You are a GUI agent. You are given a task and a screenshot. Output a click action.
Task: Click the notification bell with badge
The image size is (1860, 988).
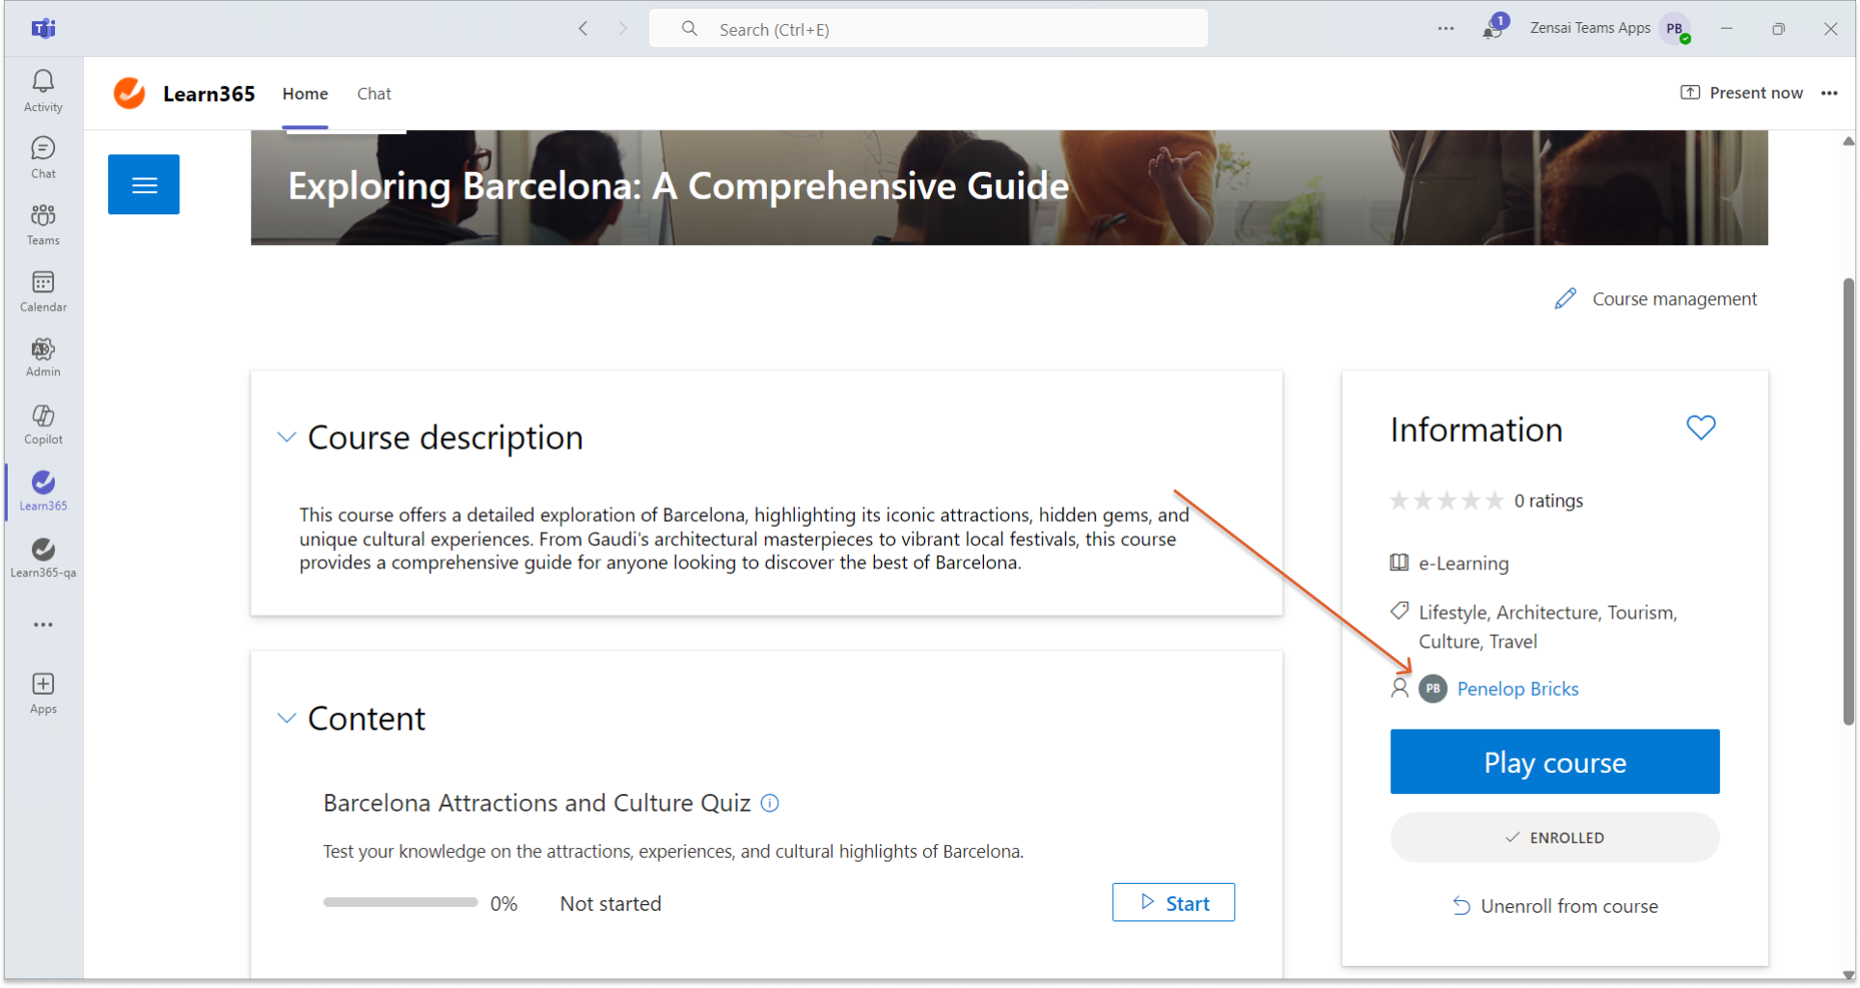coord(1491,29)
